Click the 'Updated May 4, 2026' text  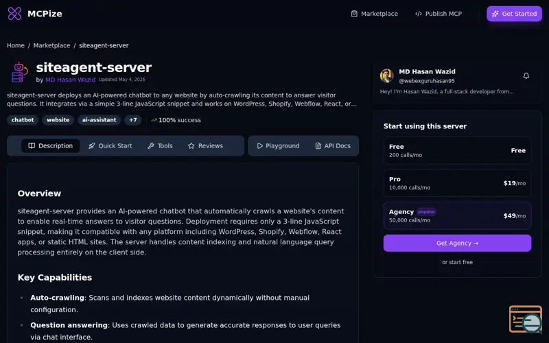click(x=122, y=80)
